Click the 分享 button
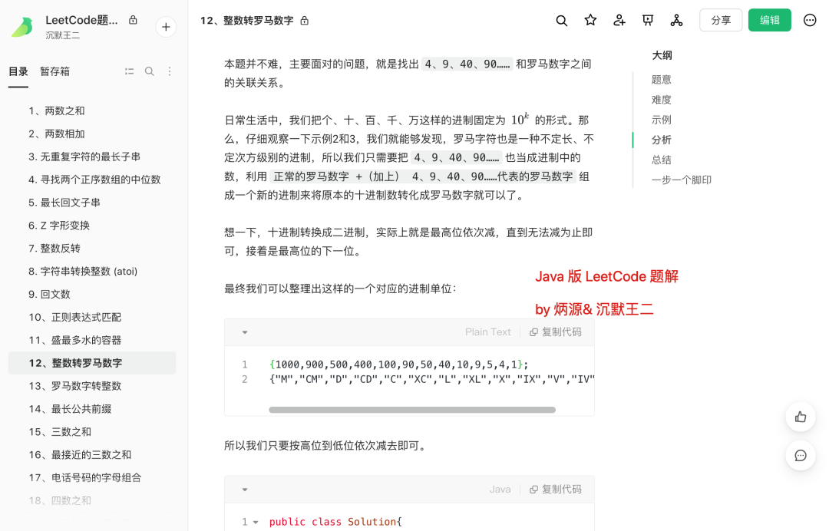This screenshot has height=531, width=829. [x=721, y=20]
